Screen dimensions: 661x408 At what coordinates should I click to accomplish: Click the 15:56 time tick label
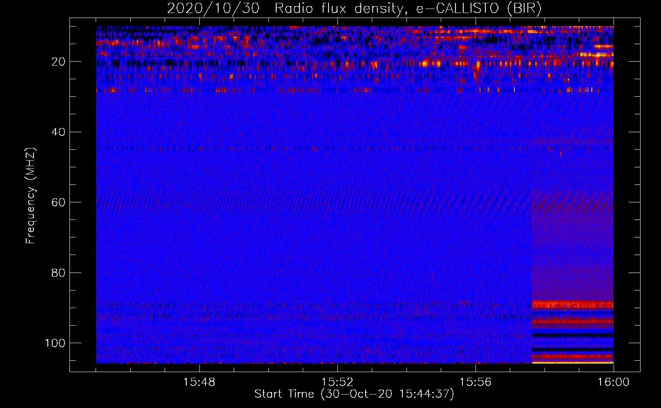tap(476, 382)
